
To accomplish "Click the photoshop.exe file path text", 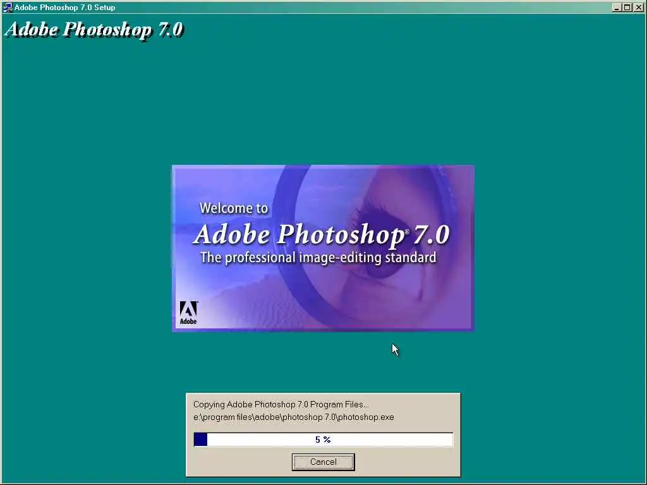I will 293,417.
